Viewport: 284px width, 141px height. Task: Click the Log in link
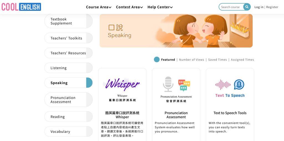pos(259,7)
